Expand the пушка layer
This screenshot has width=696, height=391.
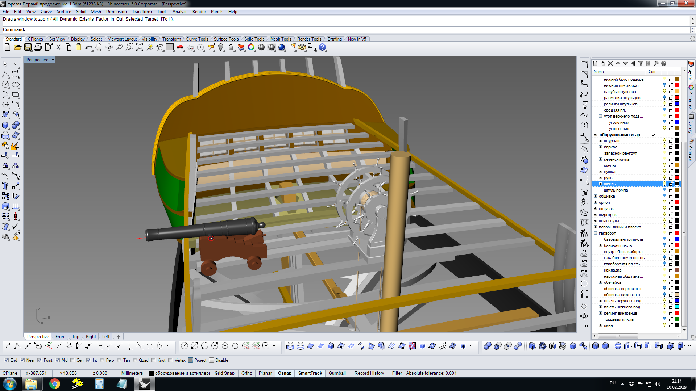[x=600, y=172]
